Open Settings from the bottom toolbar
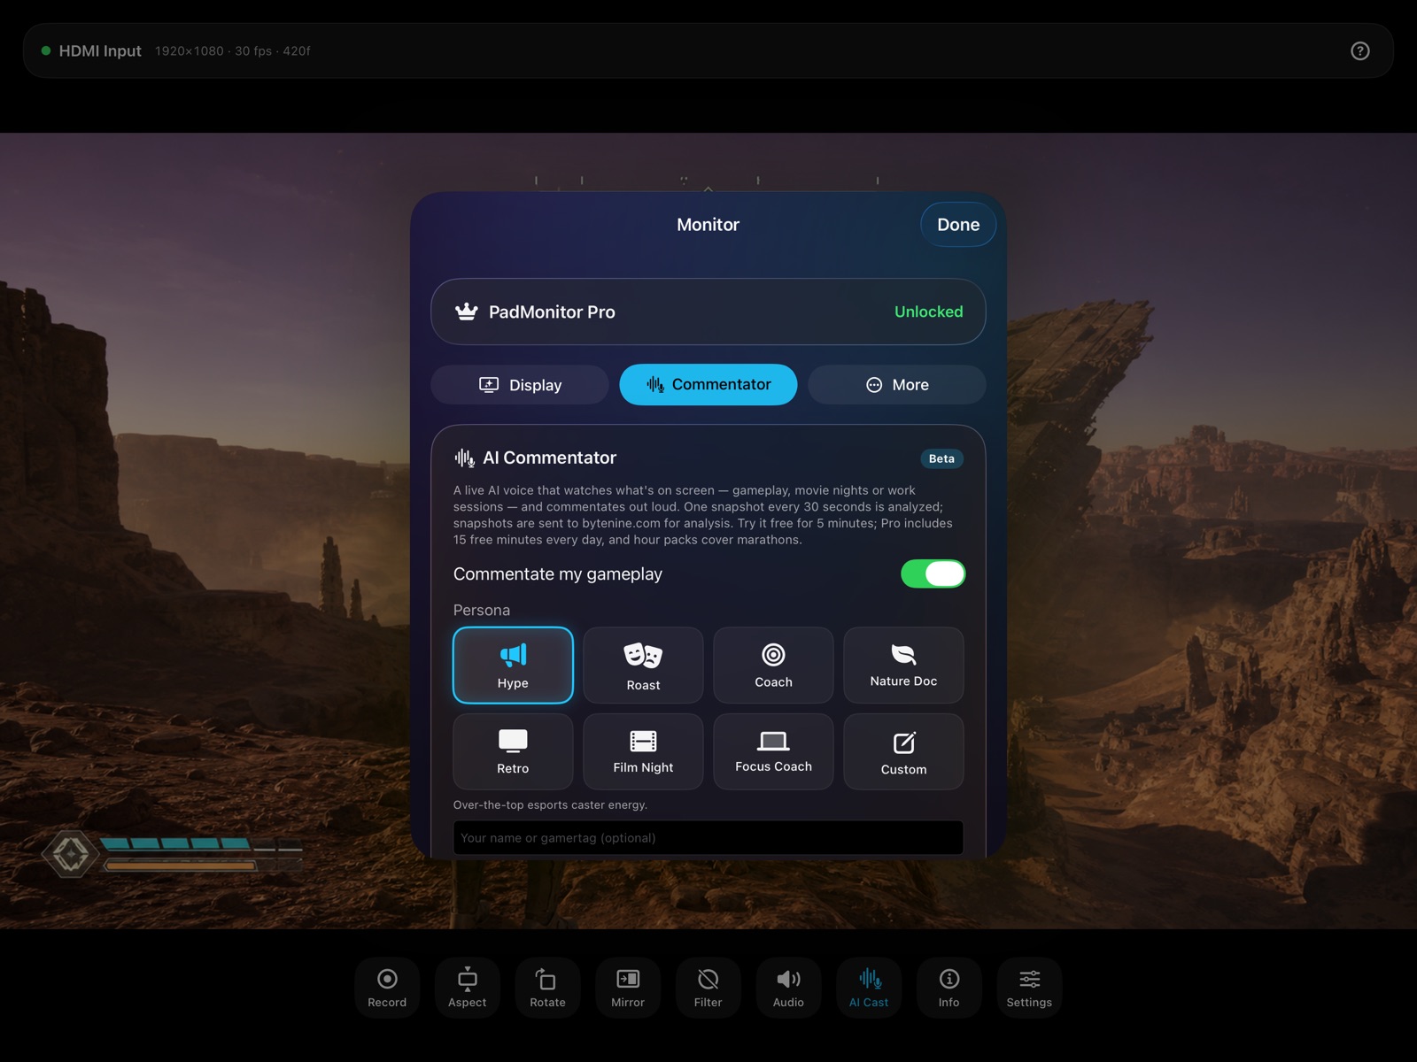 click(x=1029, y=987)
